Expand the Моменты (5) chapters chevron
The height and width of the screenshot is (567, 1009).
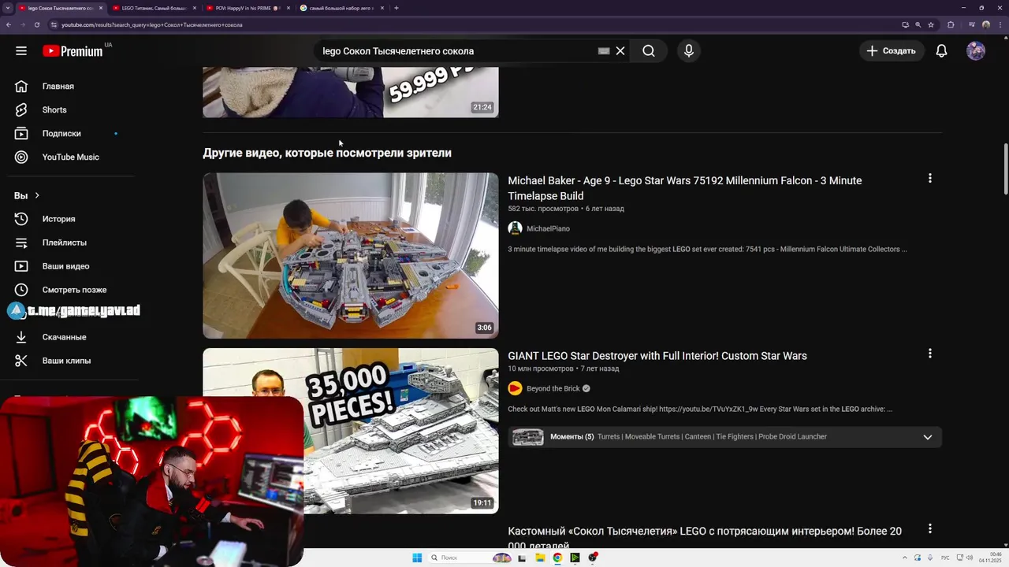pyautogui.click(x=928, y=437)
